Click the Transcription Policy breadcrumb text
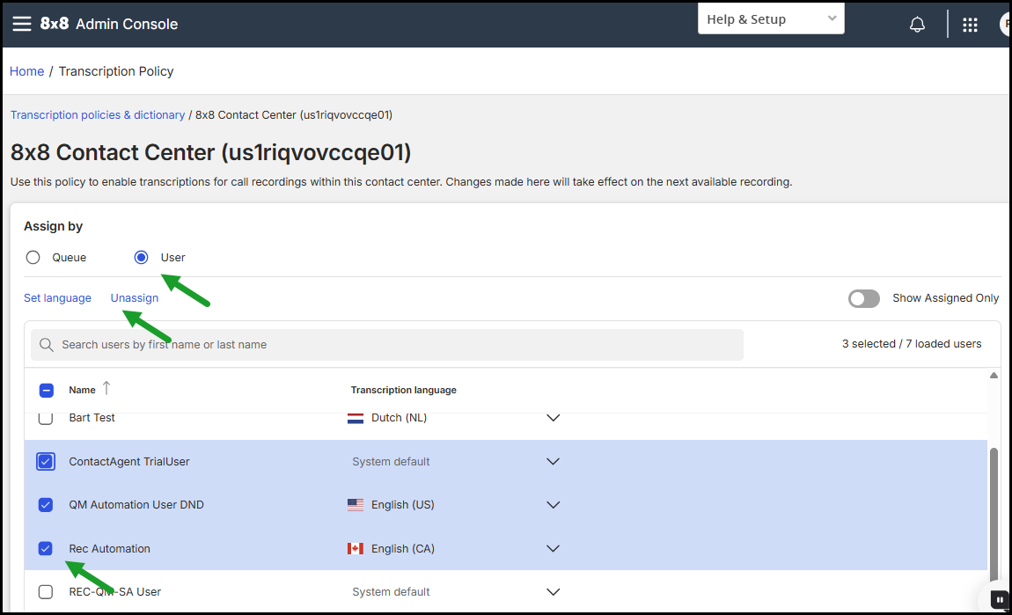Viewport: 1012px width, 615px height. 116,71
